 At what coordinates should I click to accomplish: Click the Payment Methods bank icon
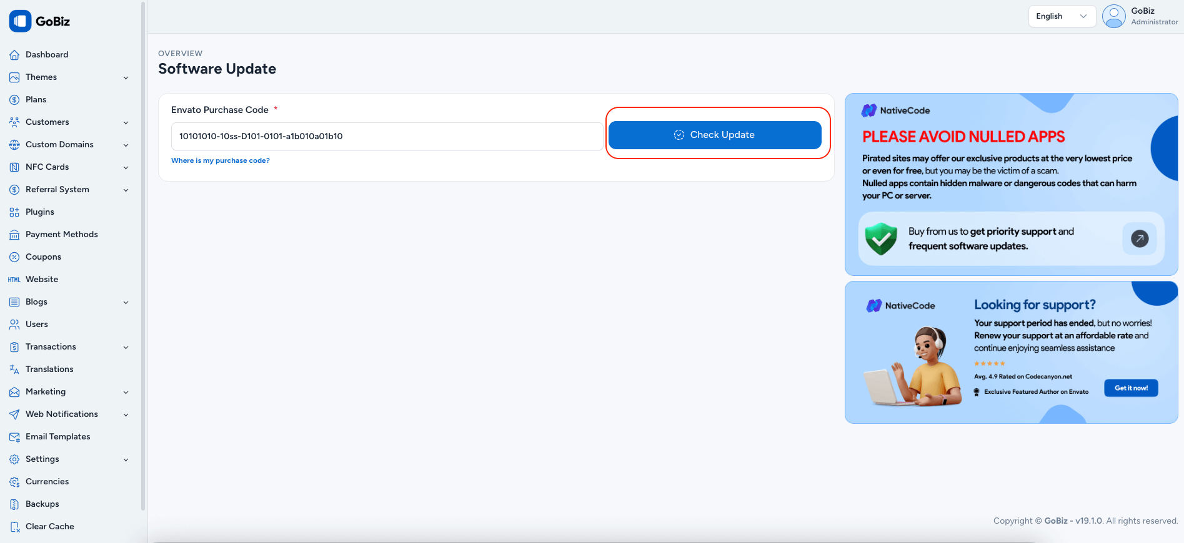tap(14, 235)
